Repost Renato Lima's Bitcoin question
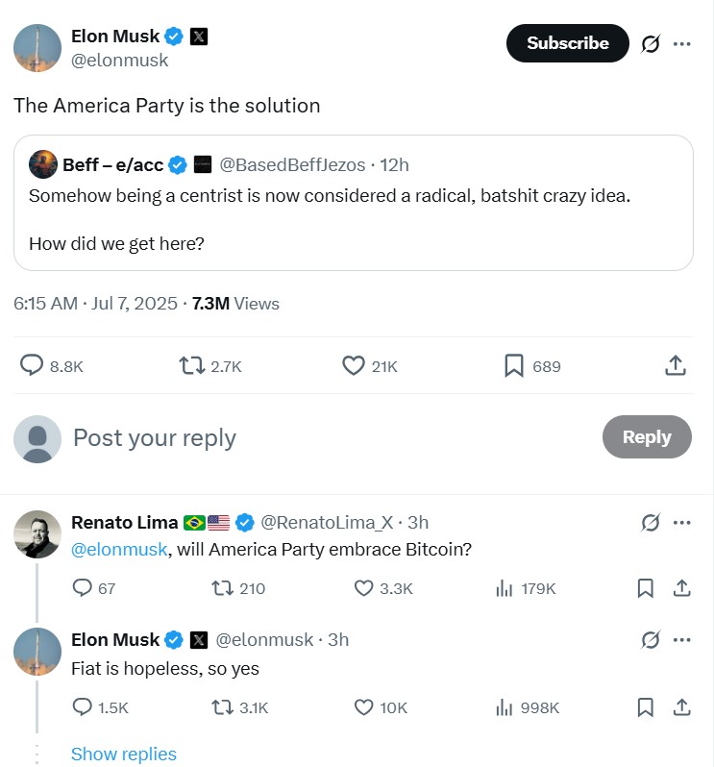Screen dimensions: 714x767 223,588
